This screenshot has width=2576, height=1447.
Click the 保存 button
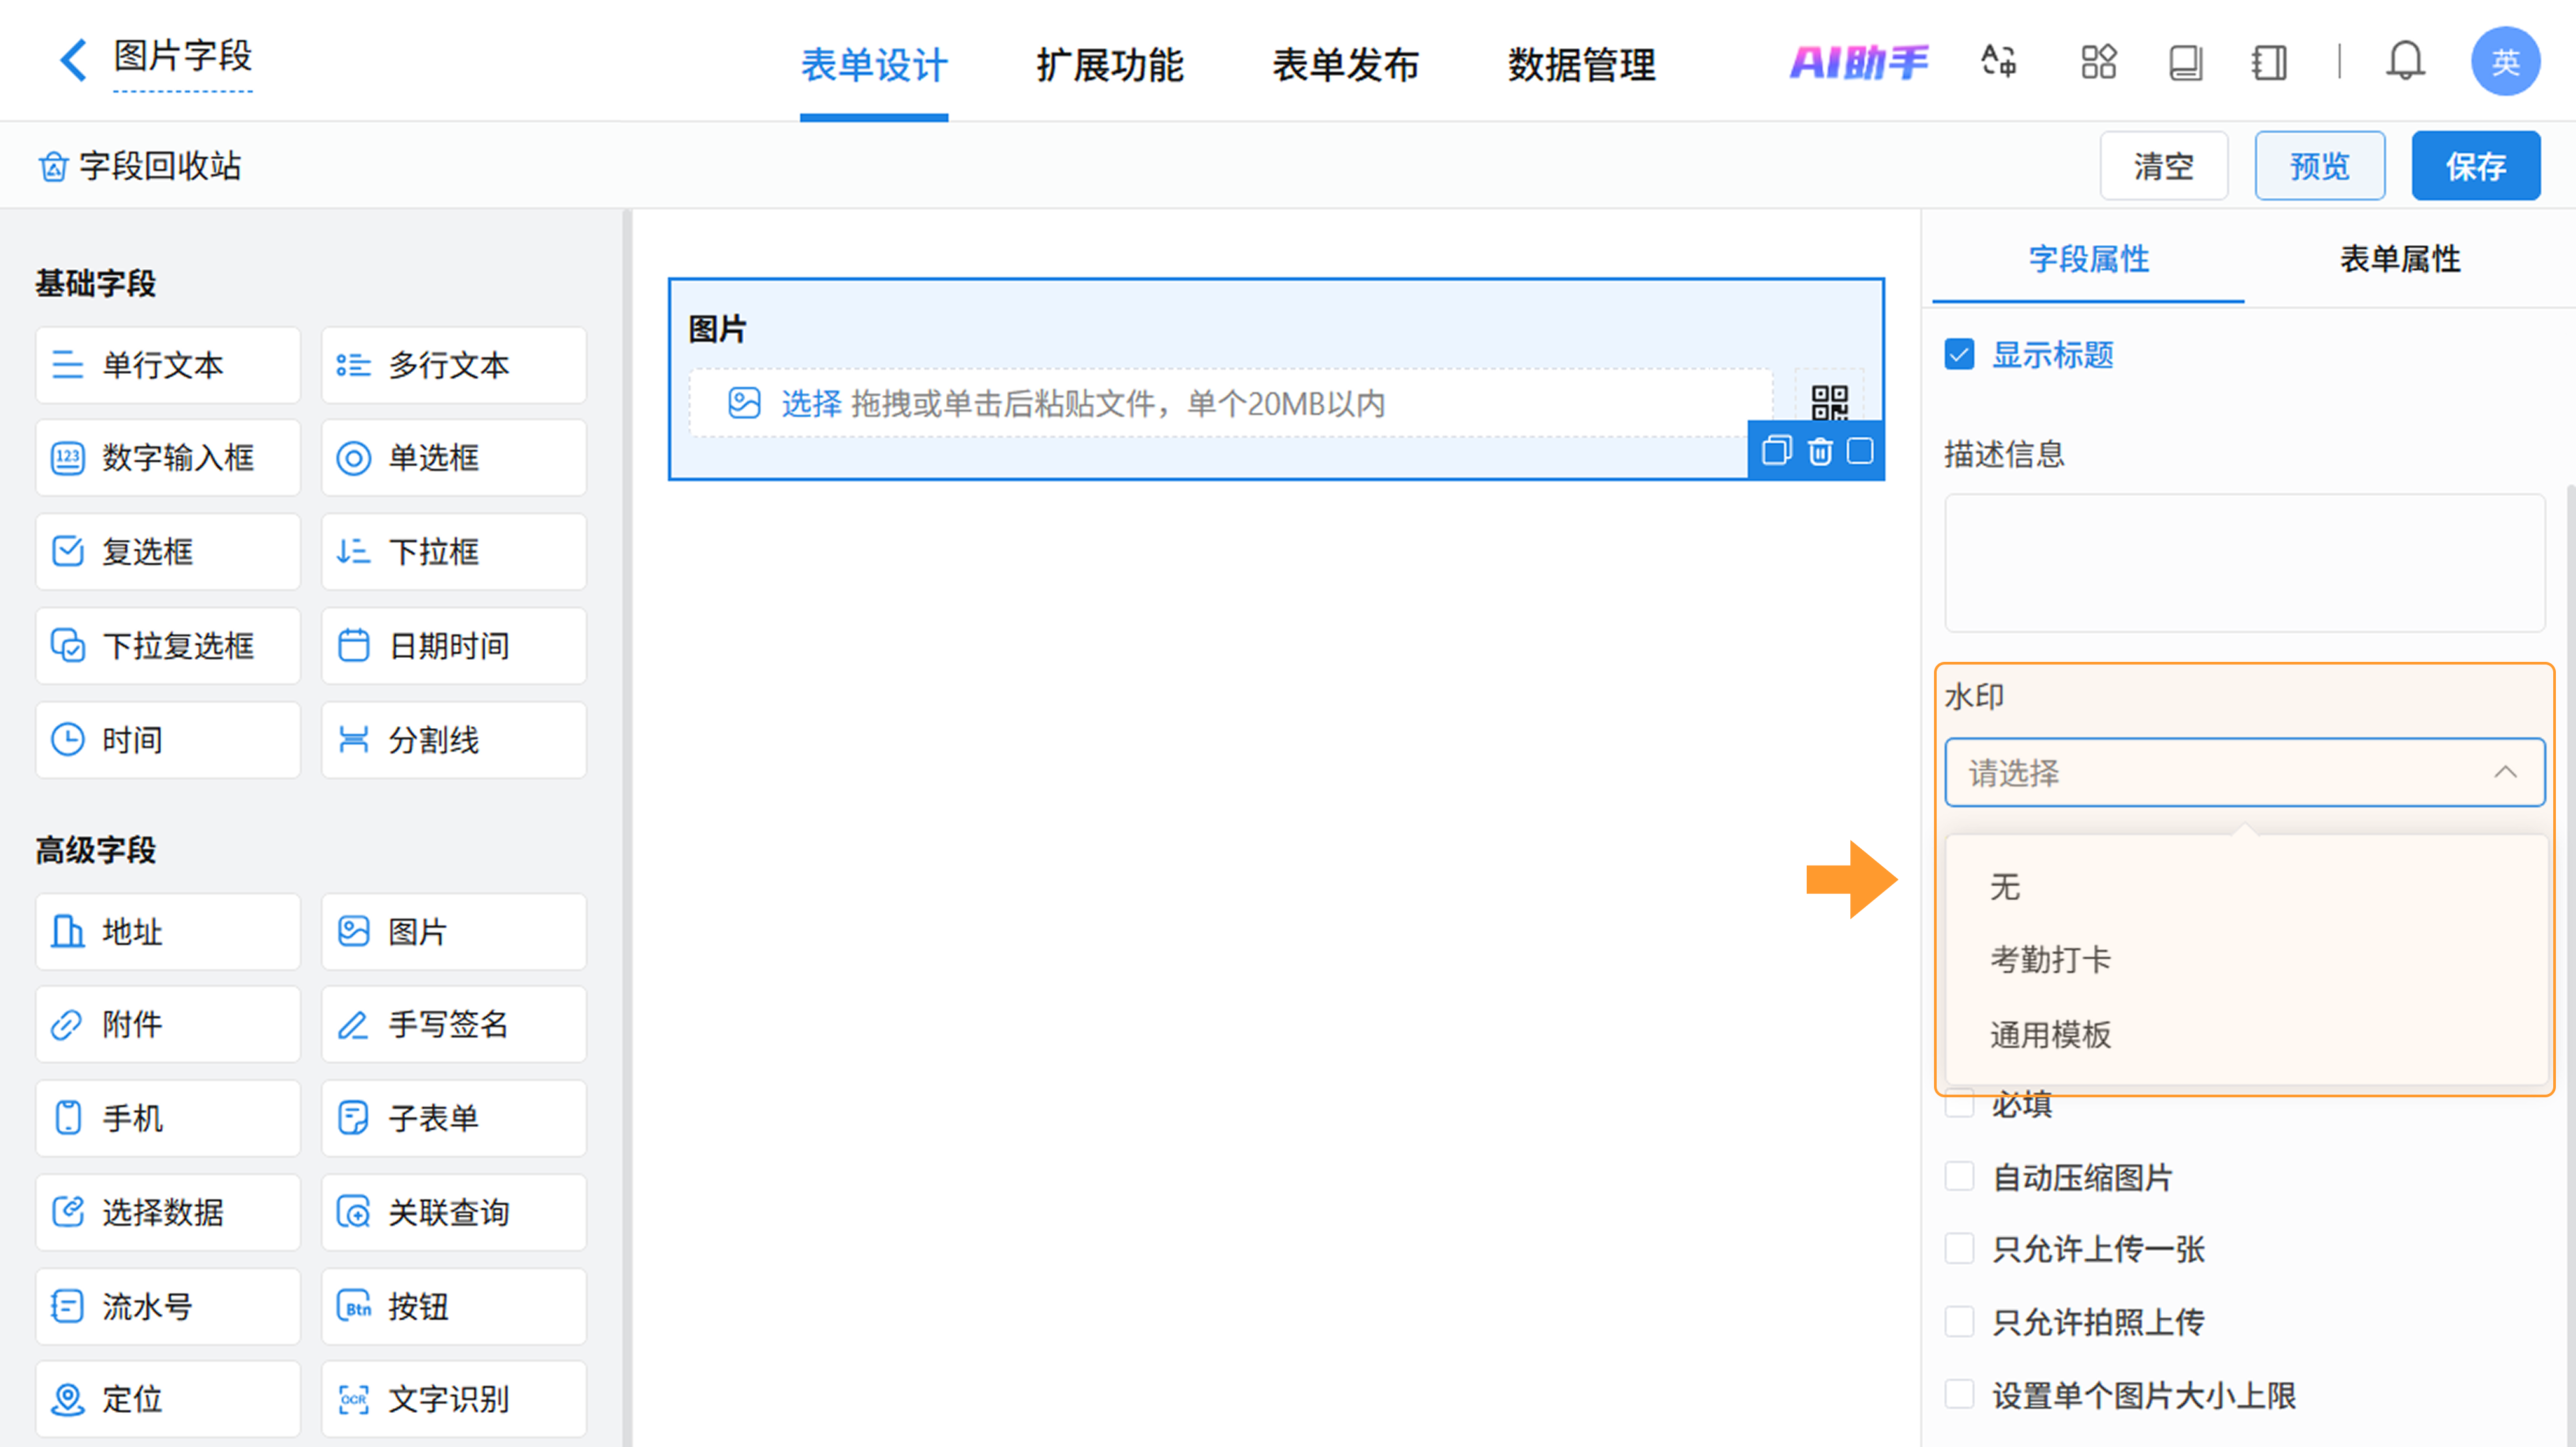2475,166
